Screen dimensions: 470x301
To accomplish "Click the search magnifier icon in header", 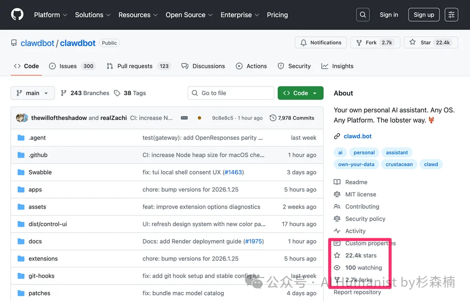I will (x=363, y=15).
